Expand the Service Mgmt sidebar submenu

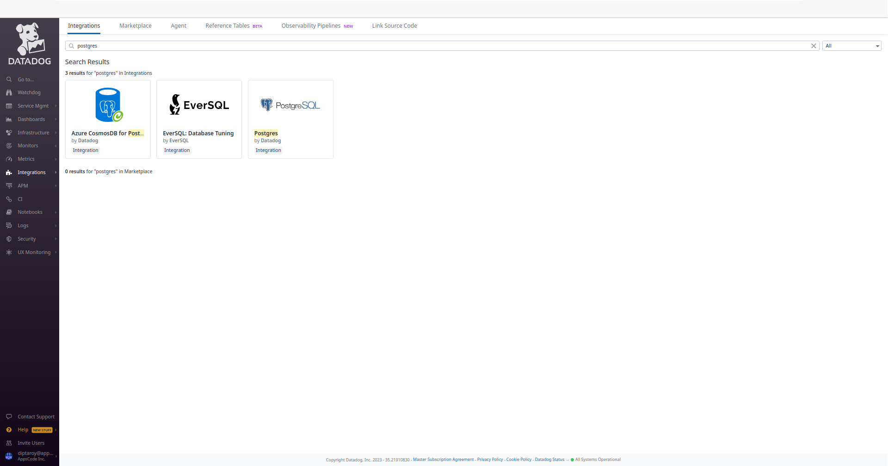[x=32, y=106]
